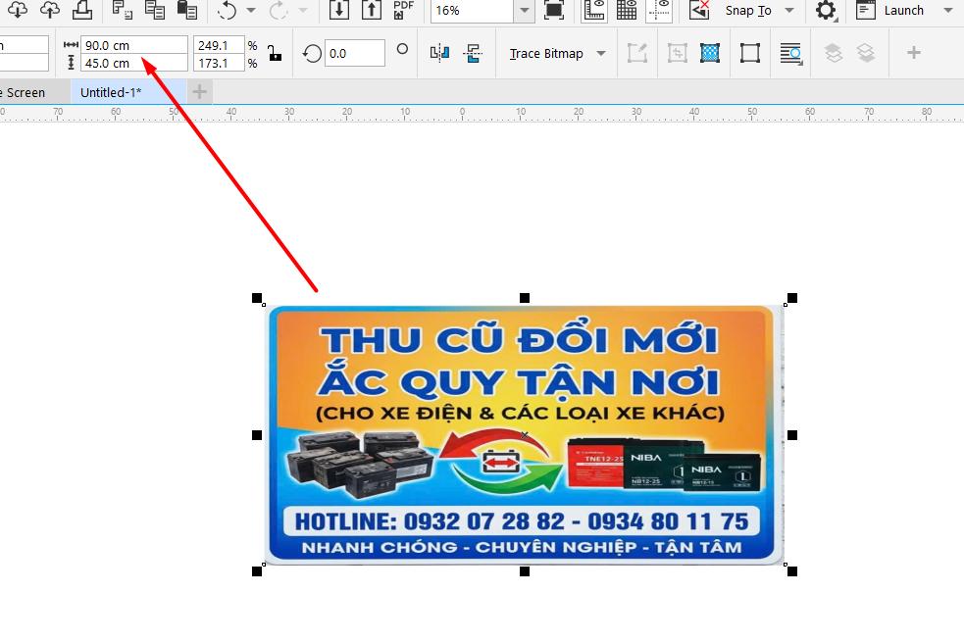Click the vertical scale field 173.1
This screenshot has width=964, height=643.
(219, 63)
